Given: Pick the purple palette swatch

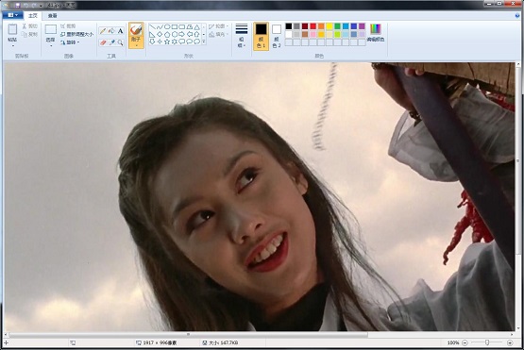Looking at the screenshot, I should click(362, 26).
